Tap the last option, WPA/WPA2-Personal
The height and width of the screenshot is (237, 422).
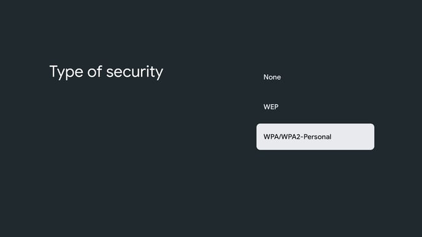[x=315, y=137]
